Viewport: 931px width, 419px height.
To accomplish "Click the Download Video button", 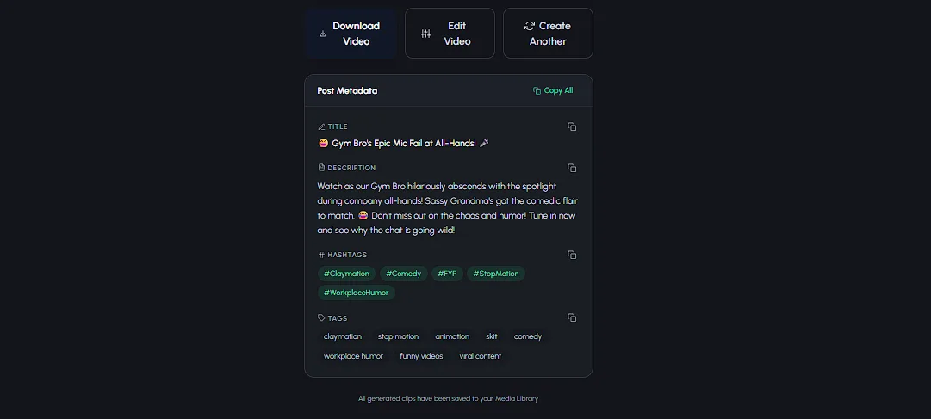I will [351, 34].
